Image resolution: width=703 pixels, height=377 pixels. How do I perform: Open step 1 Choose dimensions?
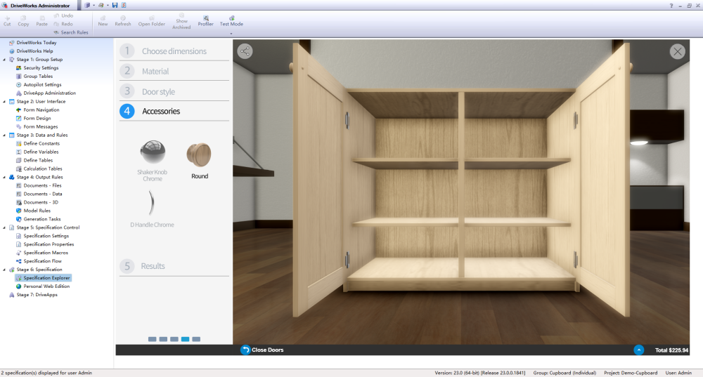[x=174, y=51]
